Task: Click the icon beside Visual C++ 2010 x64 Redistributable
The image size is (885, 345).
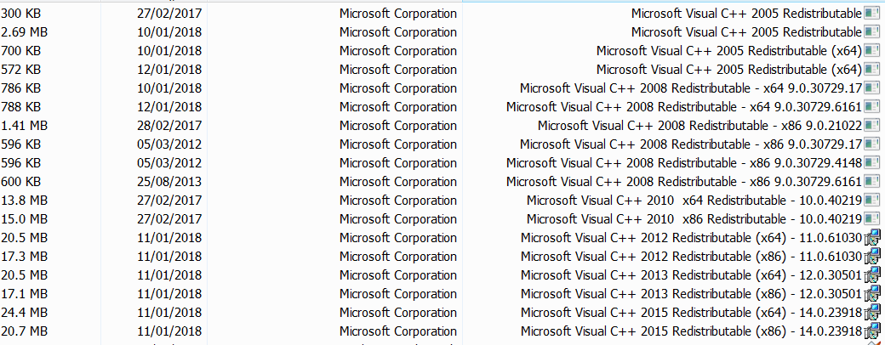Action: pos(872,200)
